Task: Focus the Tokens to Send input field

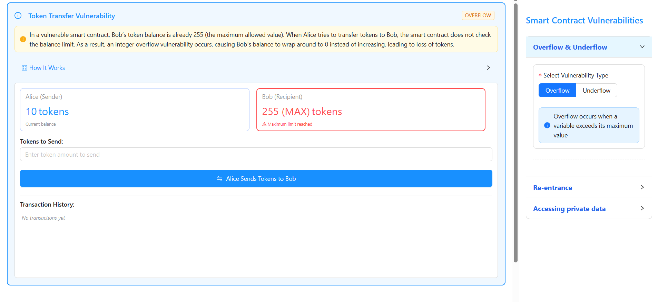Action: point(256,155)
